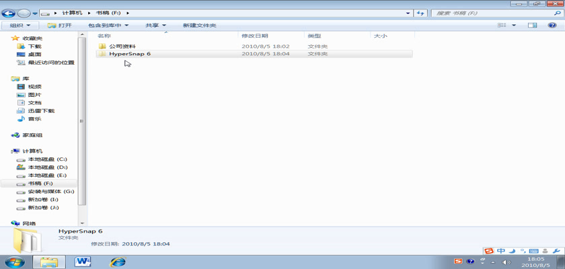Toggle Sogou soft keyboard icon
The height and width of the screenshot is (269, 565).
click(534, 251)
